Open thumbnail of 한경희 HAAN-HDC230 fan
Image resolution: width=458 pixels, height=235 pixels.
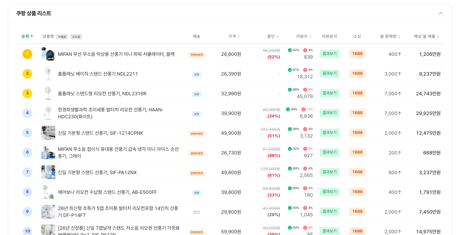point(48,113)
